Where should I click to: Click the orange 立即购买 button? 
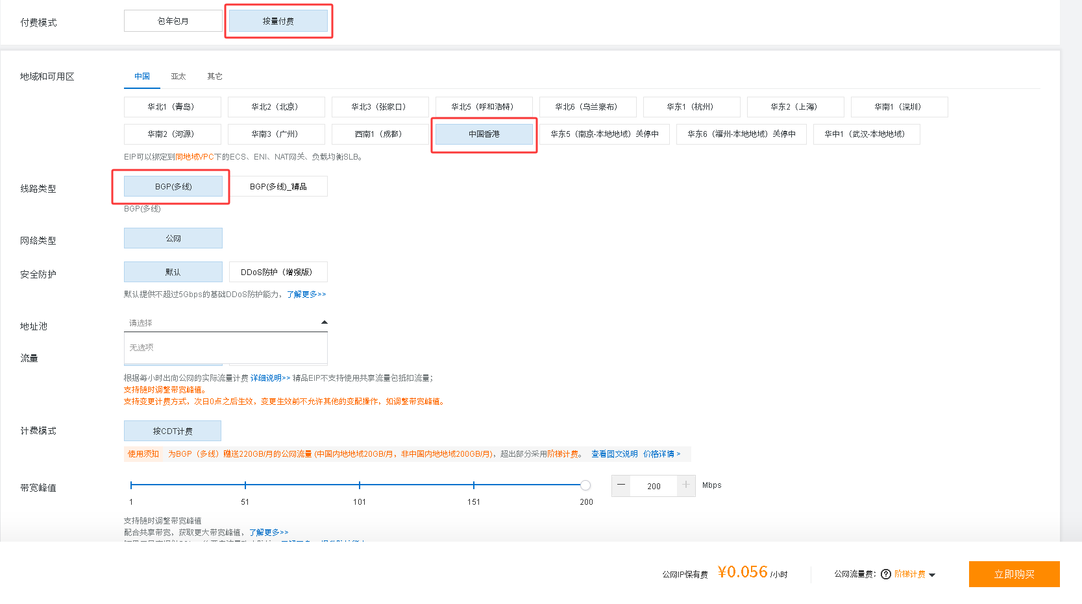click(1014, 574)
